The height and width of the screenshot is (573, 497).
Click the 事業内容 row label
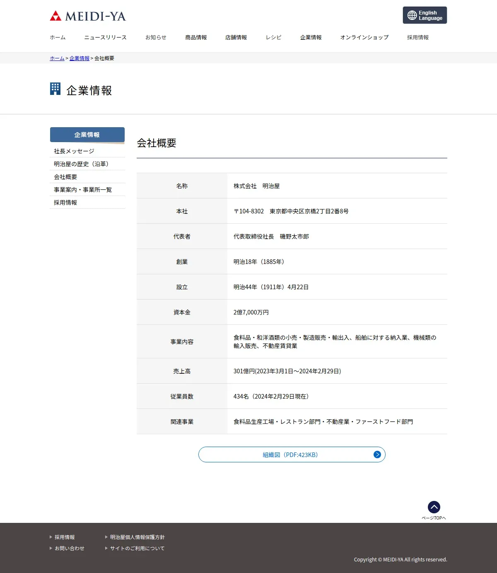(182, 342)
